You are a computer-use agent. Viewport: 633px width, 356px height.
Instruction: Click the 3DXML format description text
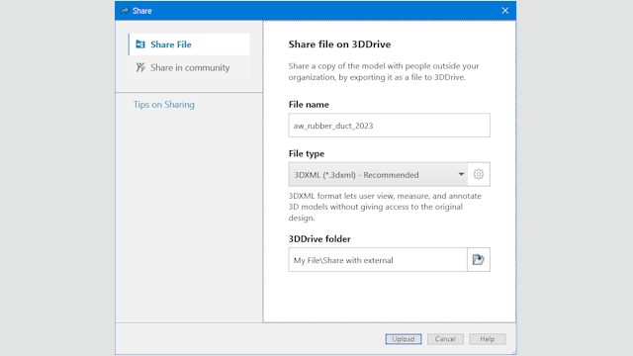click(385, 207)
